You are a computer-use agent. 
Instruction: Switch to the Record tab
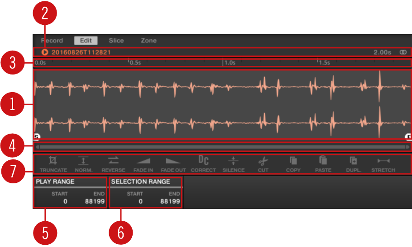(52, 41)
